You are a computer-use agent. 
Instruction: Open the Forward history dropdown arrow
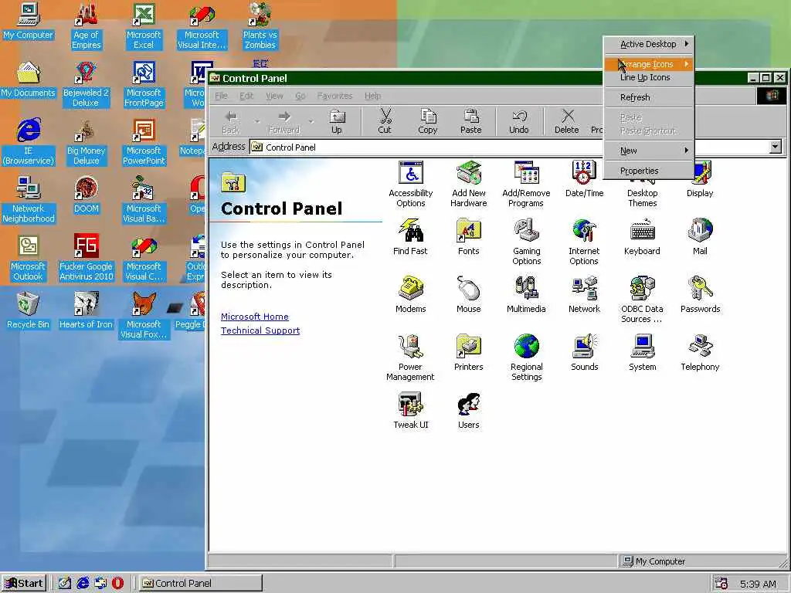[311, 121]
